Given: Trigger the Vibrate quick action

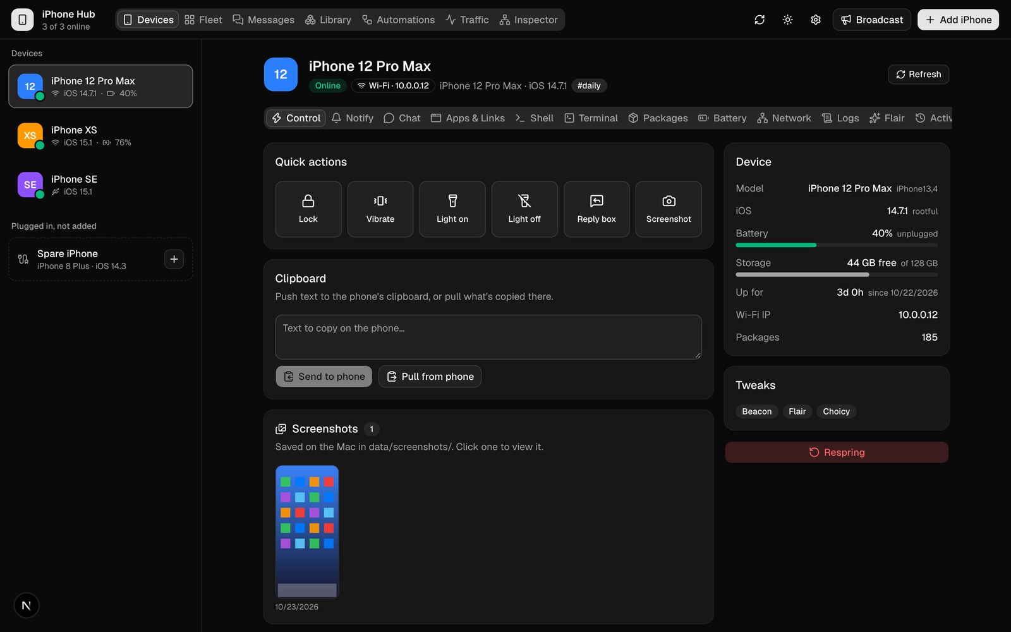Looking at the screenshot, I should click(380, 209).
